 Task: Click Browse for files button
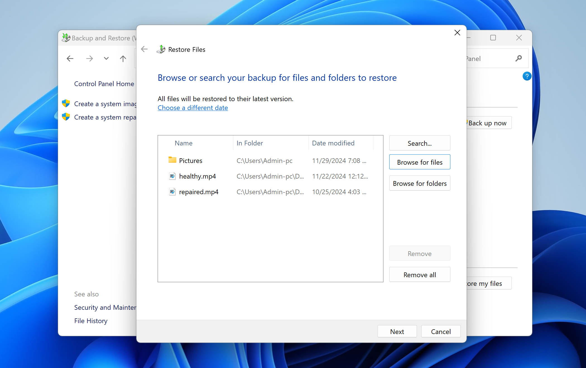[x=419, y=162]
